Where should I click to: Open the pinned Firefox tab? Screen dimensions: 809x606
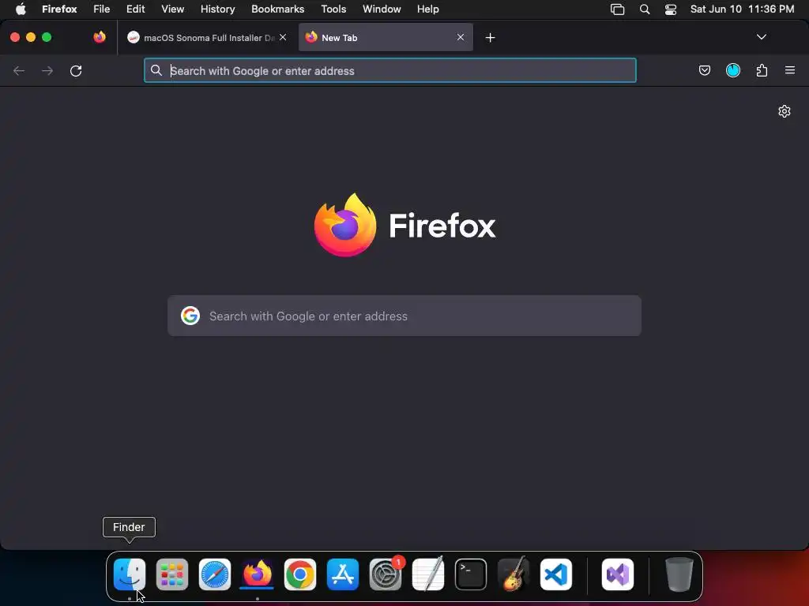point(100,37)
